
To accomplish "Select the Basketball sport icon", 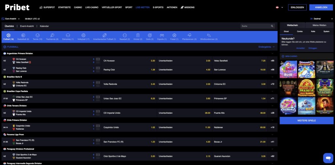I will (x=23, y=35).
